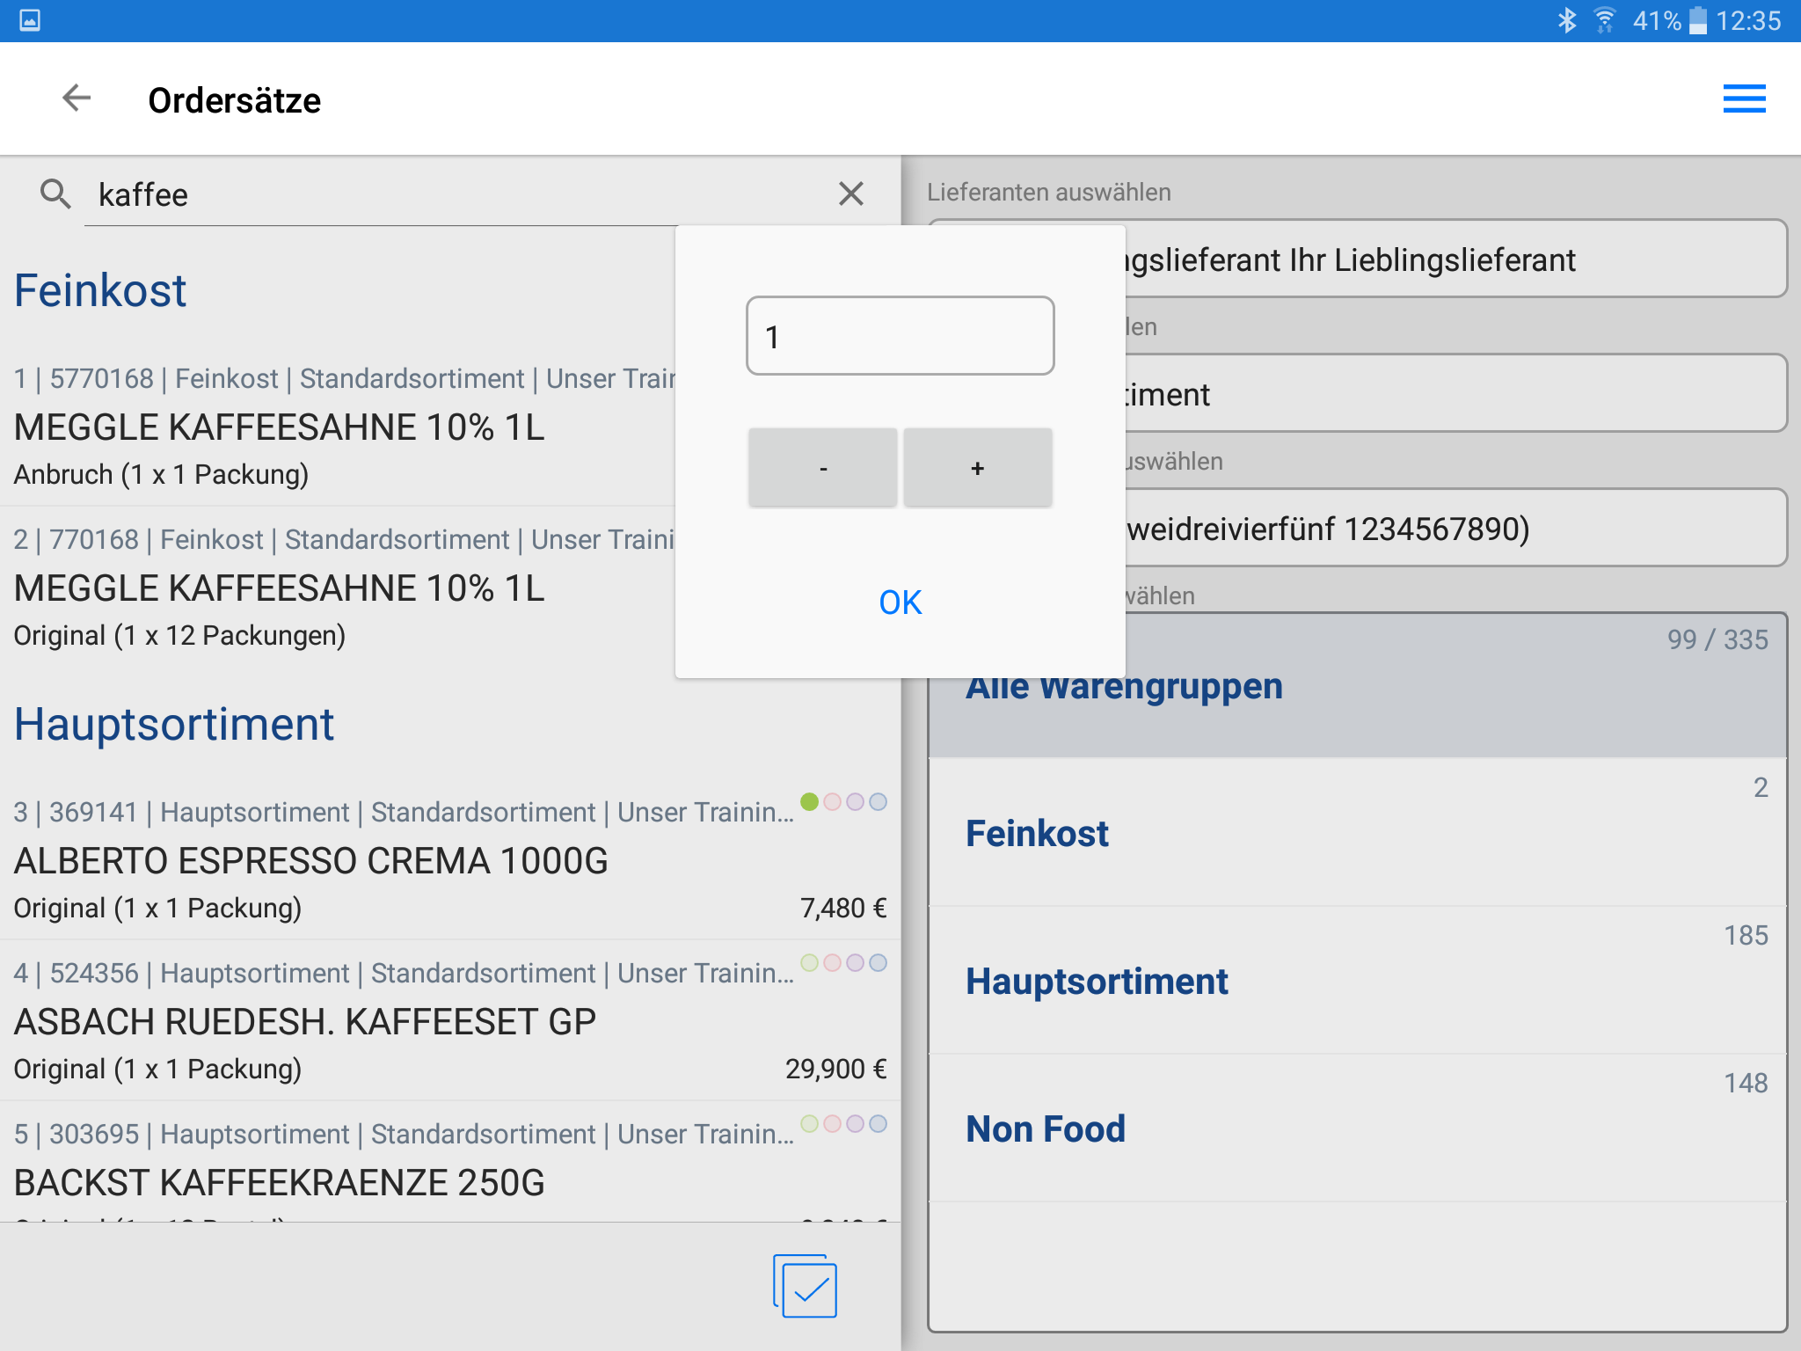Focus the quantity input field
Image resolution: width=1801 pixels, height=1351 pixels.
tap(900, 336)
